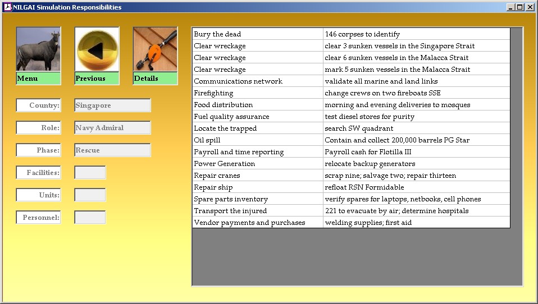Select the Phase field showing Rescue
538x304 pixels.
[112, 150]
